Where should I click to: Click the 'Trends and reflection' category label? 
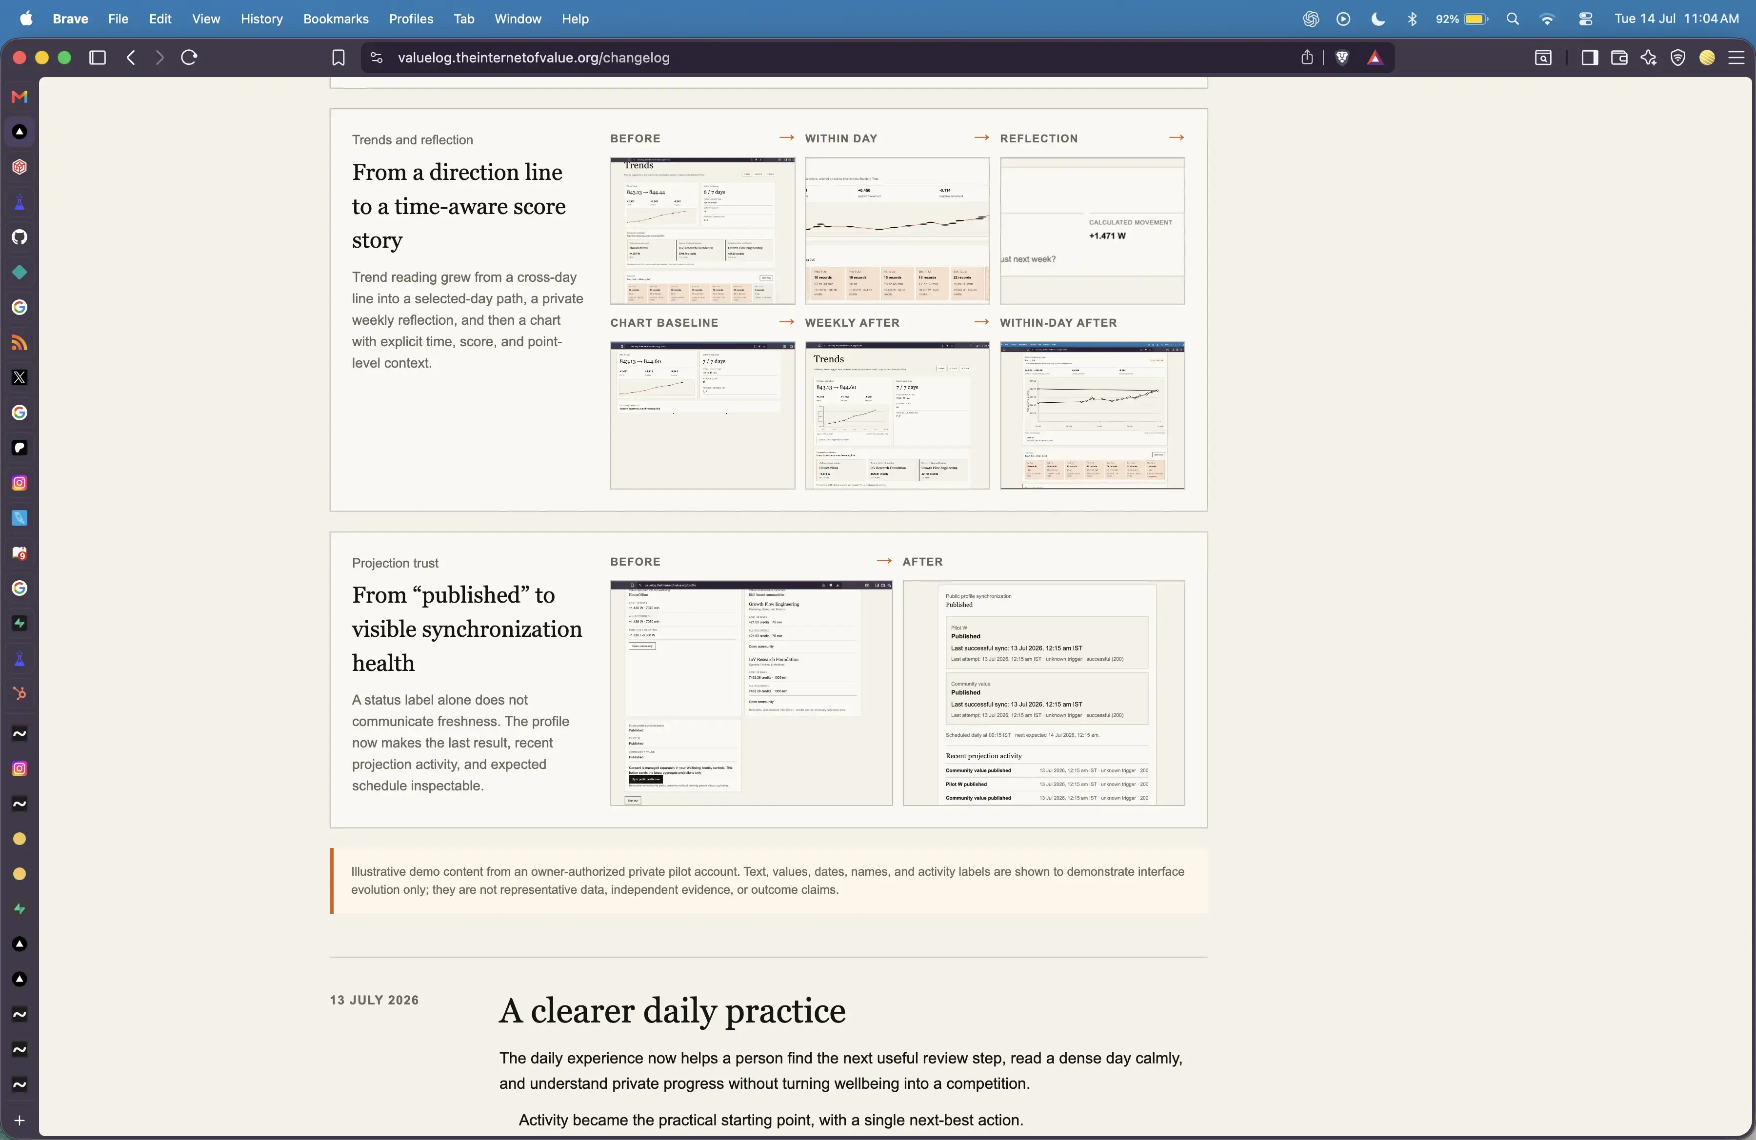pos(413,140)
